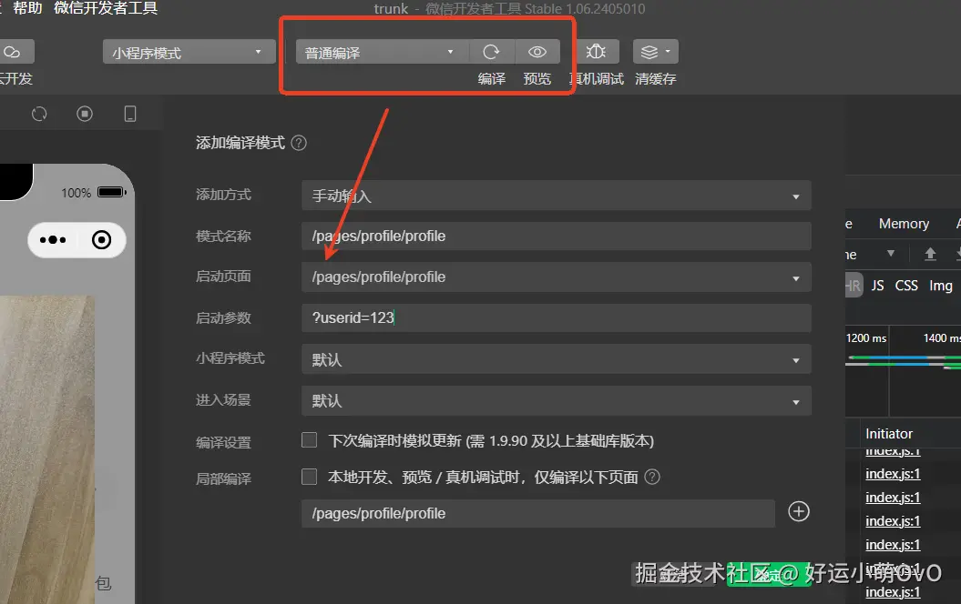Open the 普通编译 compile mode dropdown

tap(383, 53)
